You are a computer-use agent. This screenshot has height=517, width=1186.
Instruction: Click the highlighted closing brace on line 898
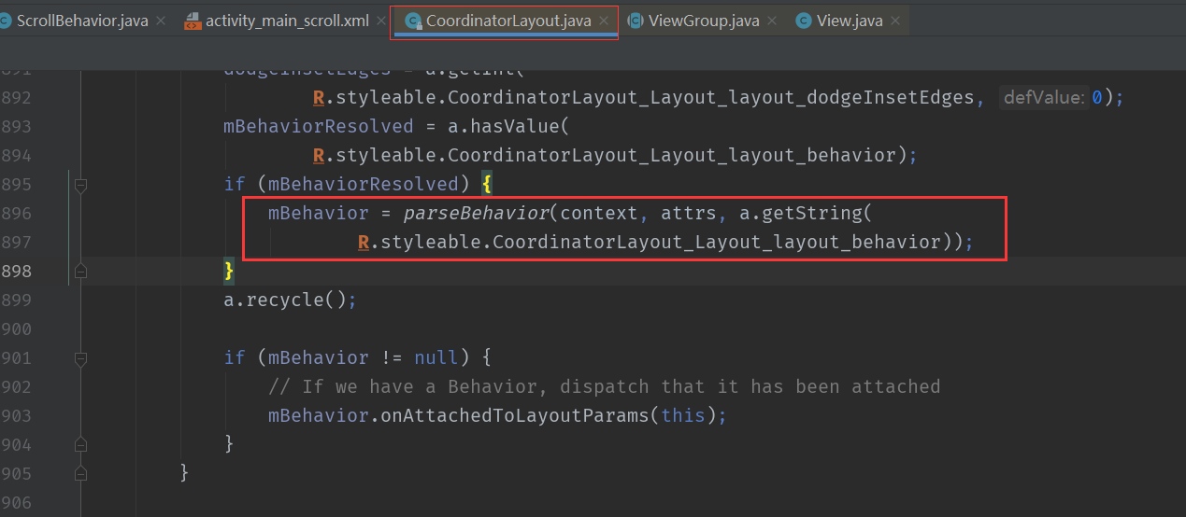coord(229,271)
